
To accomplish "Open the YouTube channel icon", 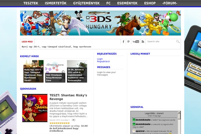I will (x=136, y=42).
